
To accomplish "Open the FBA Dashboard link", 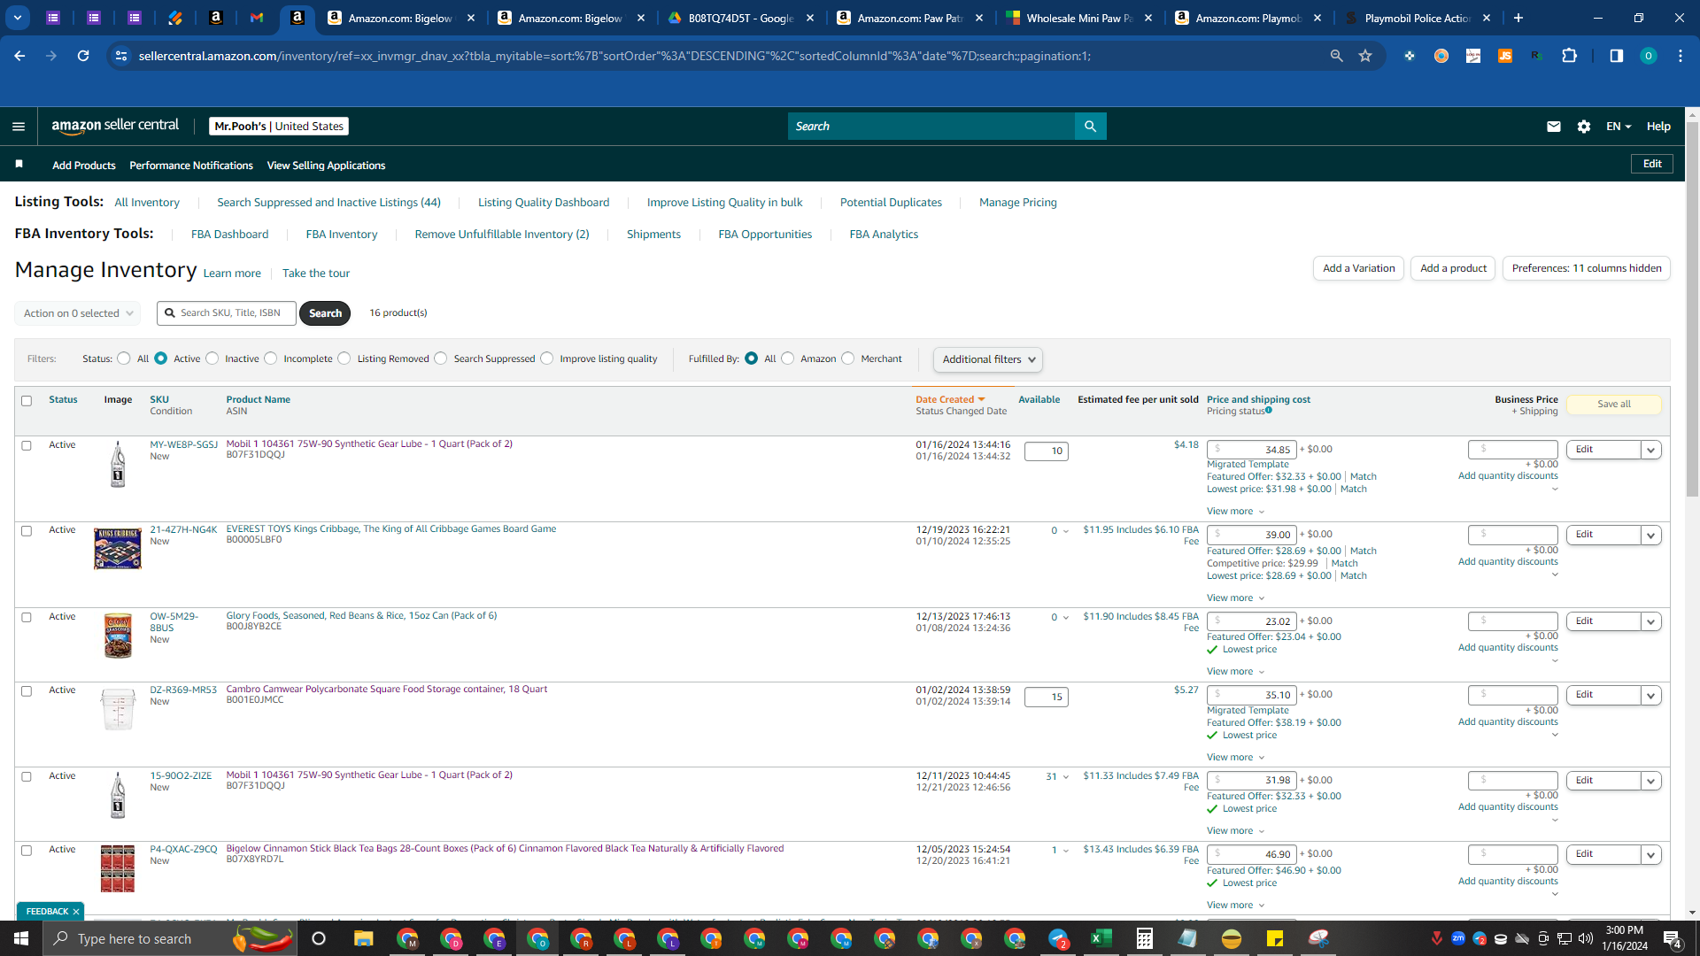I will click(x=229, y=235).
